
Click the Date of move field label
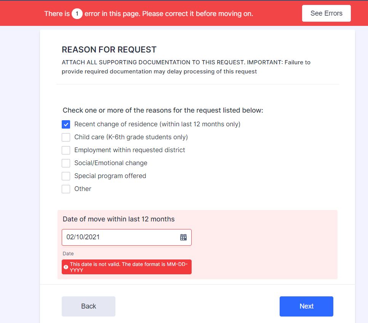coord(118,219)
